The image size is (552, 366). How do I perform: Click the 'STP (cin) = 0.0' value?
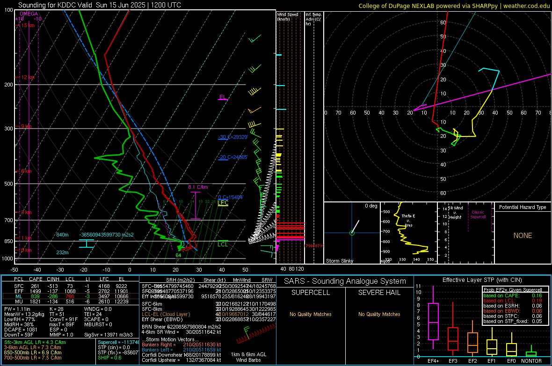pos(114,347)
